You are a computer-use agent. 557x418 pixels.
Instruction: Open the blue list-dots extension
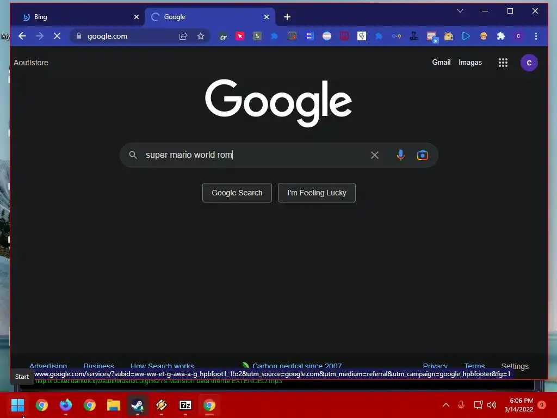(x=310, y=36)
